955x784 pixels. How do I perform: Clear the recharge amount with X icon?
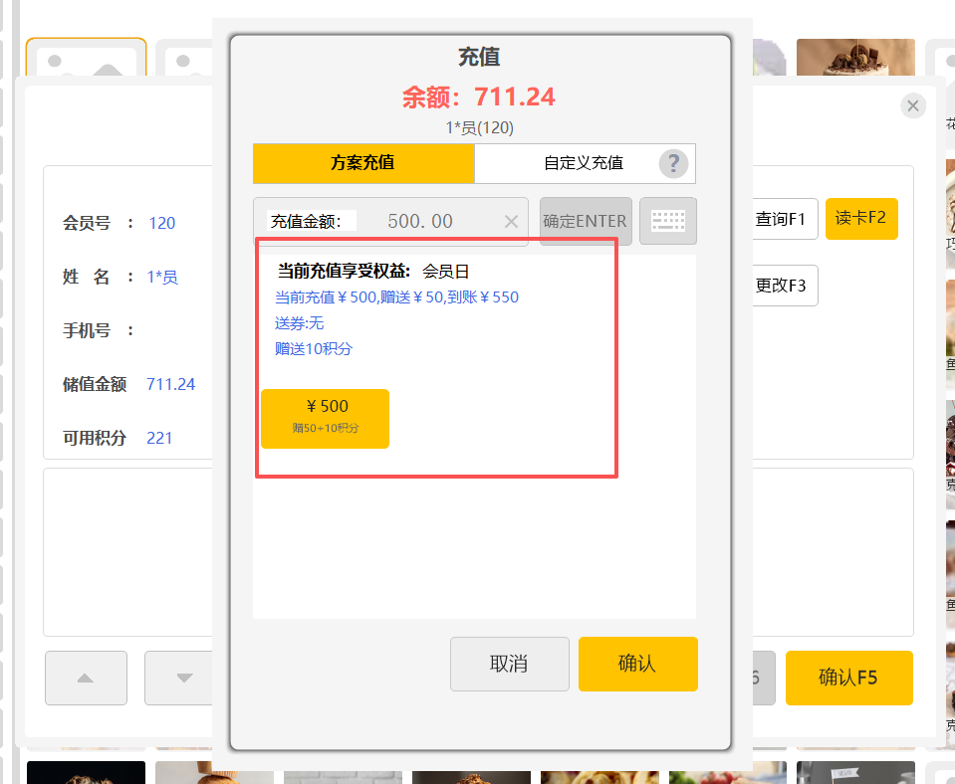pyautogui.click(x=511, y=222)
